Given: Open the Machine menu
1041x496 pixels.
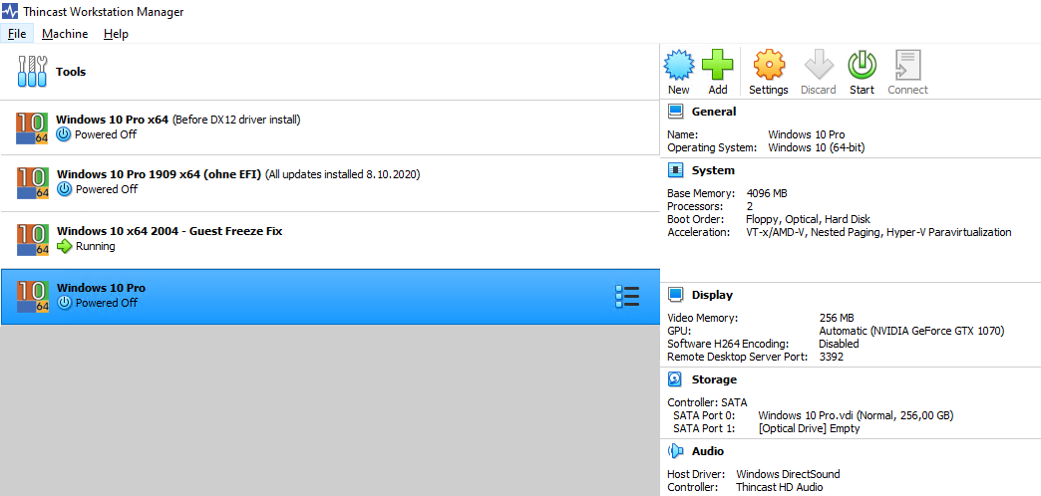Looking at the screenshot, I should (65, 34).
